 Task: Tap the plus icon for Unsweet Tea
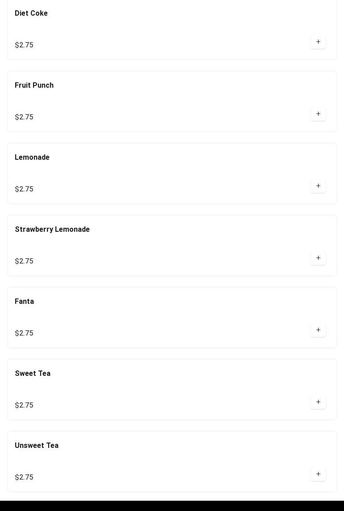click(318, 474)
